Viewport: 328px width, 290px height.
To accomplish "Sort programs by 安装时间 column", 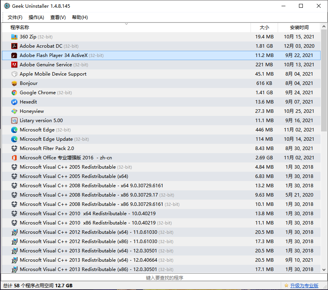I will point(299,28).
